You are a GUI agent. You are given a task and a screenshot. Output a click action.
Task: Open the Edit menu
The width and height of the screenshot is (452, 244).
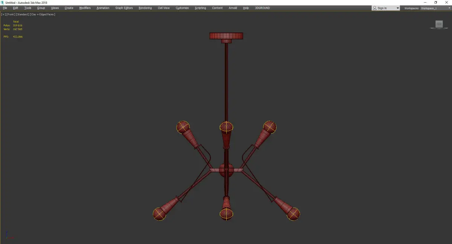pyautogui.click(x=15, y=8)
